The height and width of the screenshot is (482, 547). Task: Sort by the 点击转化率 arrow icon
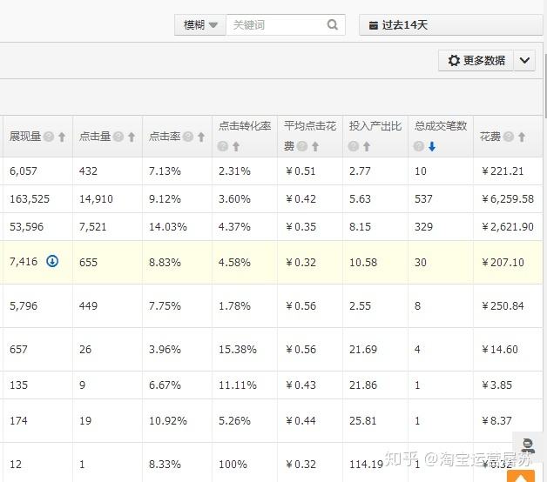(236, 146)
